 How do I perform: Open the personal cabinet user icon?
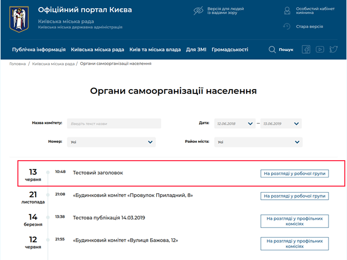coord(287,10)
